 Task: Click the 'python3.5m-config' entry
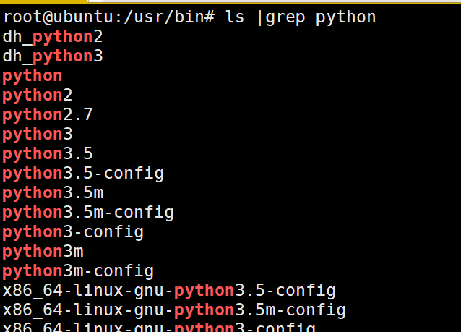coord(88,213)
